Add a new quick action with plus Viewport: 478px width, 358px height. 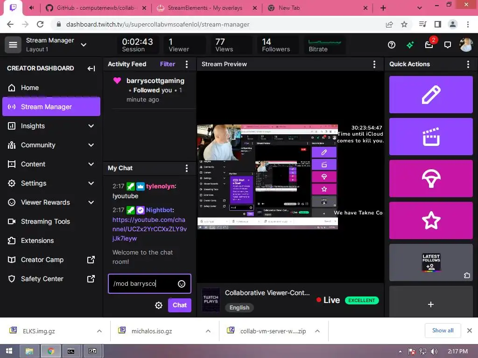431,304
